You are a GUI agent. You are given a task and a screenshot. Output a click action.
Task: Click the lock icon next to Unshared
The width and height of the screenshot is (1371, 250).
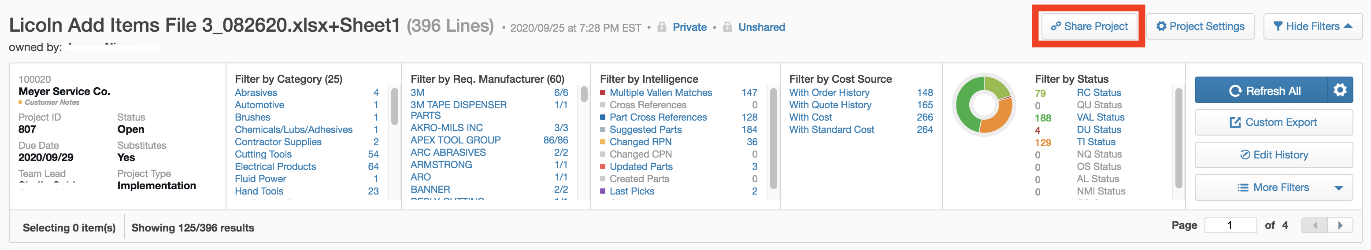tap(727, 27)
